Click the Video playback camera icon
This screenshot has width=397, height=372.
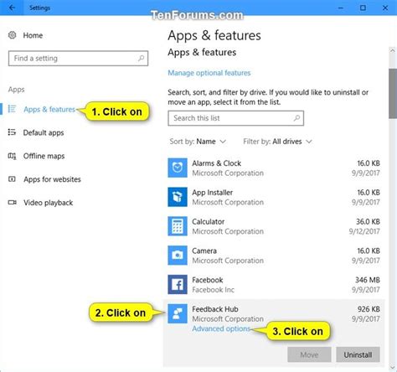tap(12, 202)
